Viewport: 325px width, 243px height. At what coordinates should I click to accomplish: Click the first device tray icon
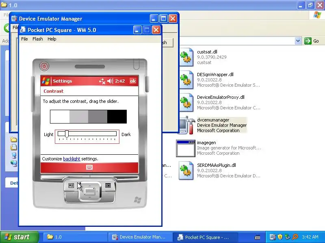(273, 237)
